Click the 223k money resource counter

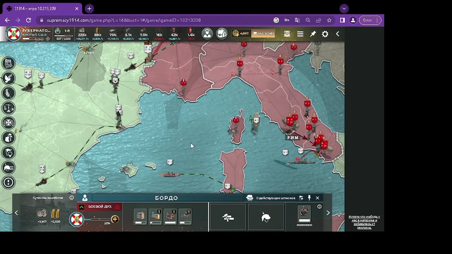tap(82, 34)
